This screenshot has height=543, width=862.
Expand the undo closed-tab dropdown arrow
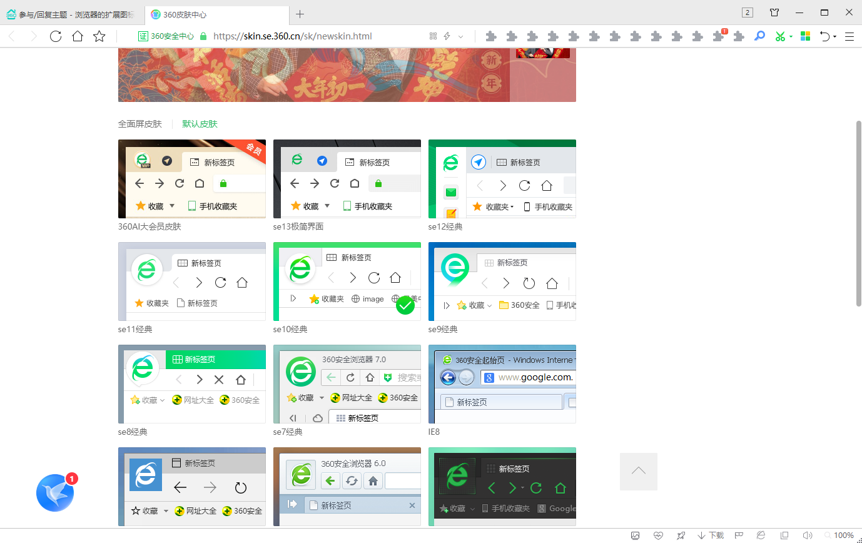click(x=834, y=37)
